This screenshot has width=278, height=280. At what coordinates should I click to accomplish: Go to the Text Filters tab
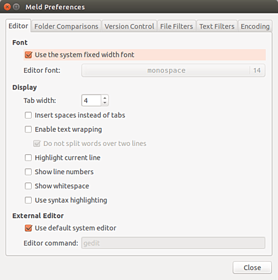(217, 26)
